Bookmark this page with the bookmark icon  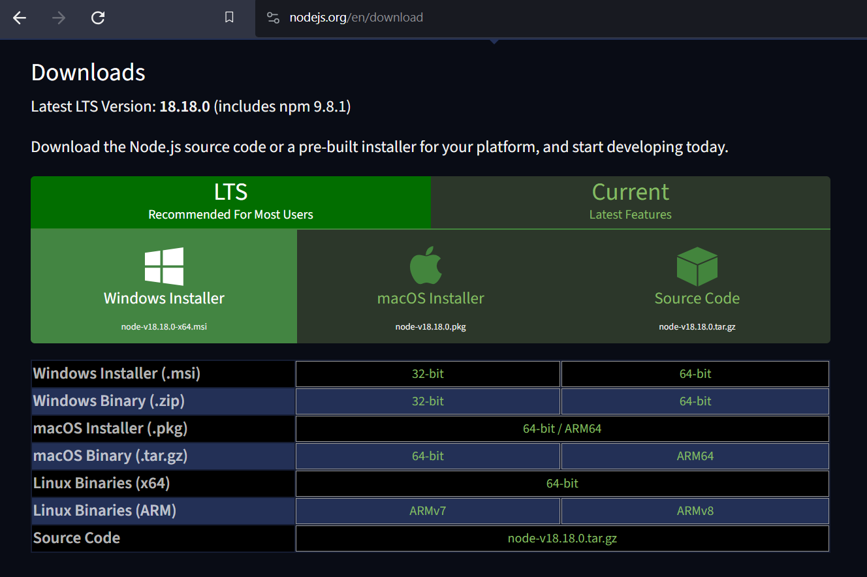coord(229,18)
